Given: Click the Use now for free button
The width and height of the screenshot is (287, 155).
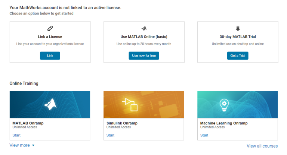Looking at the screenshot, I should 144,56.
